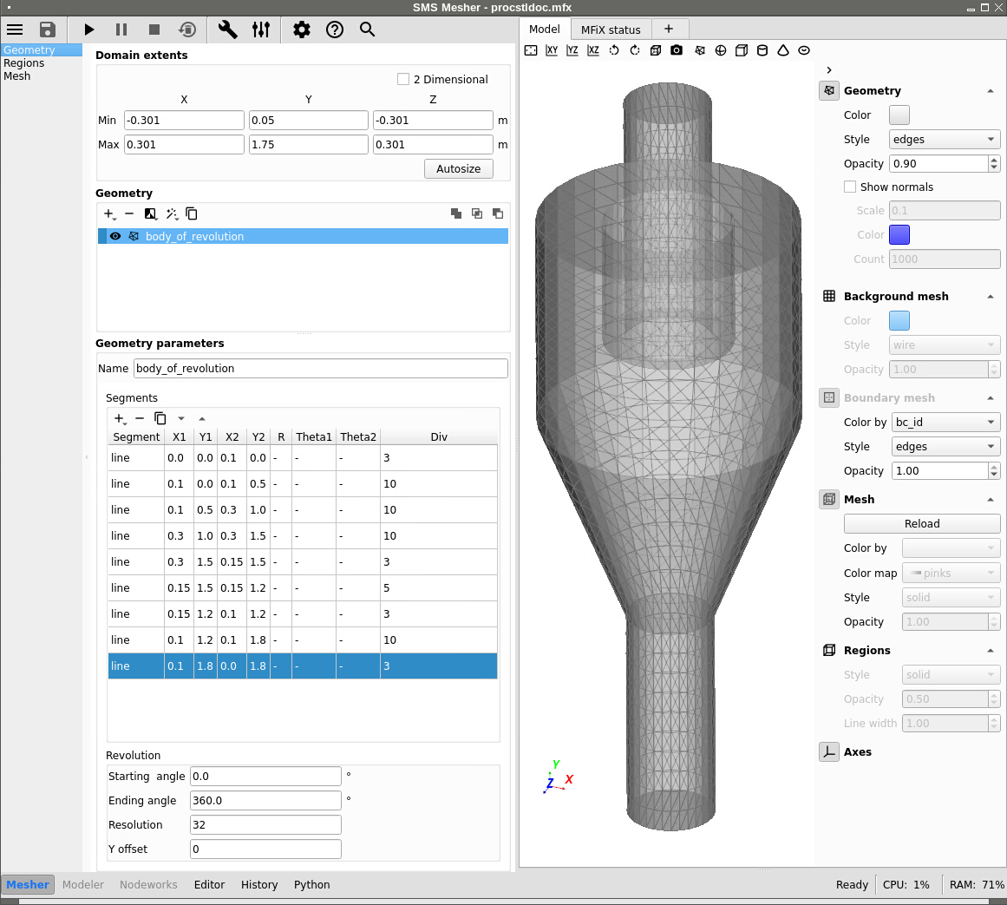Open settings with the gear icon
The height and width of the screenshot is (905, 1007).
click(301, 30)
